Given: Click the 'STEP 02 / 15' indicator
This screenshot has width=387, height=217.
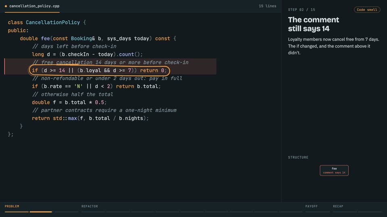Looking at the screenshot, I should pos(302,10).
